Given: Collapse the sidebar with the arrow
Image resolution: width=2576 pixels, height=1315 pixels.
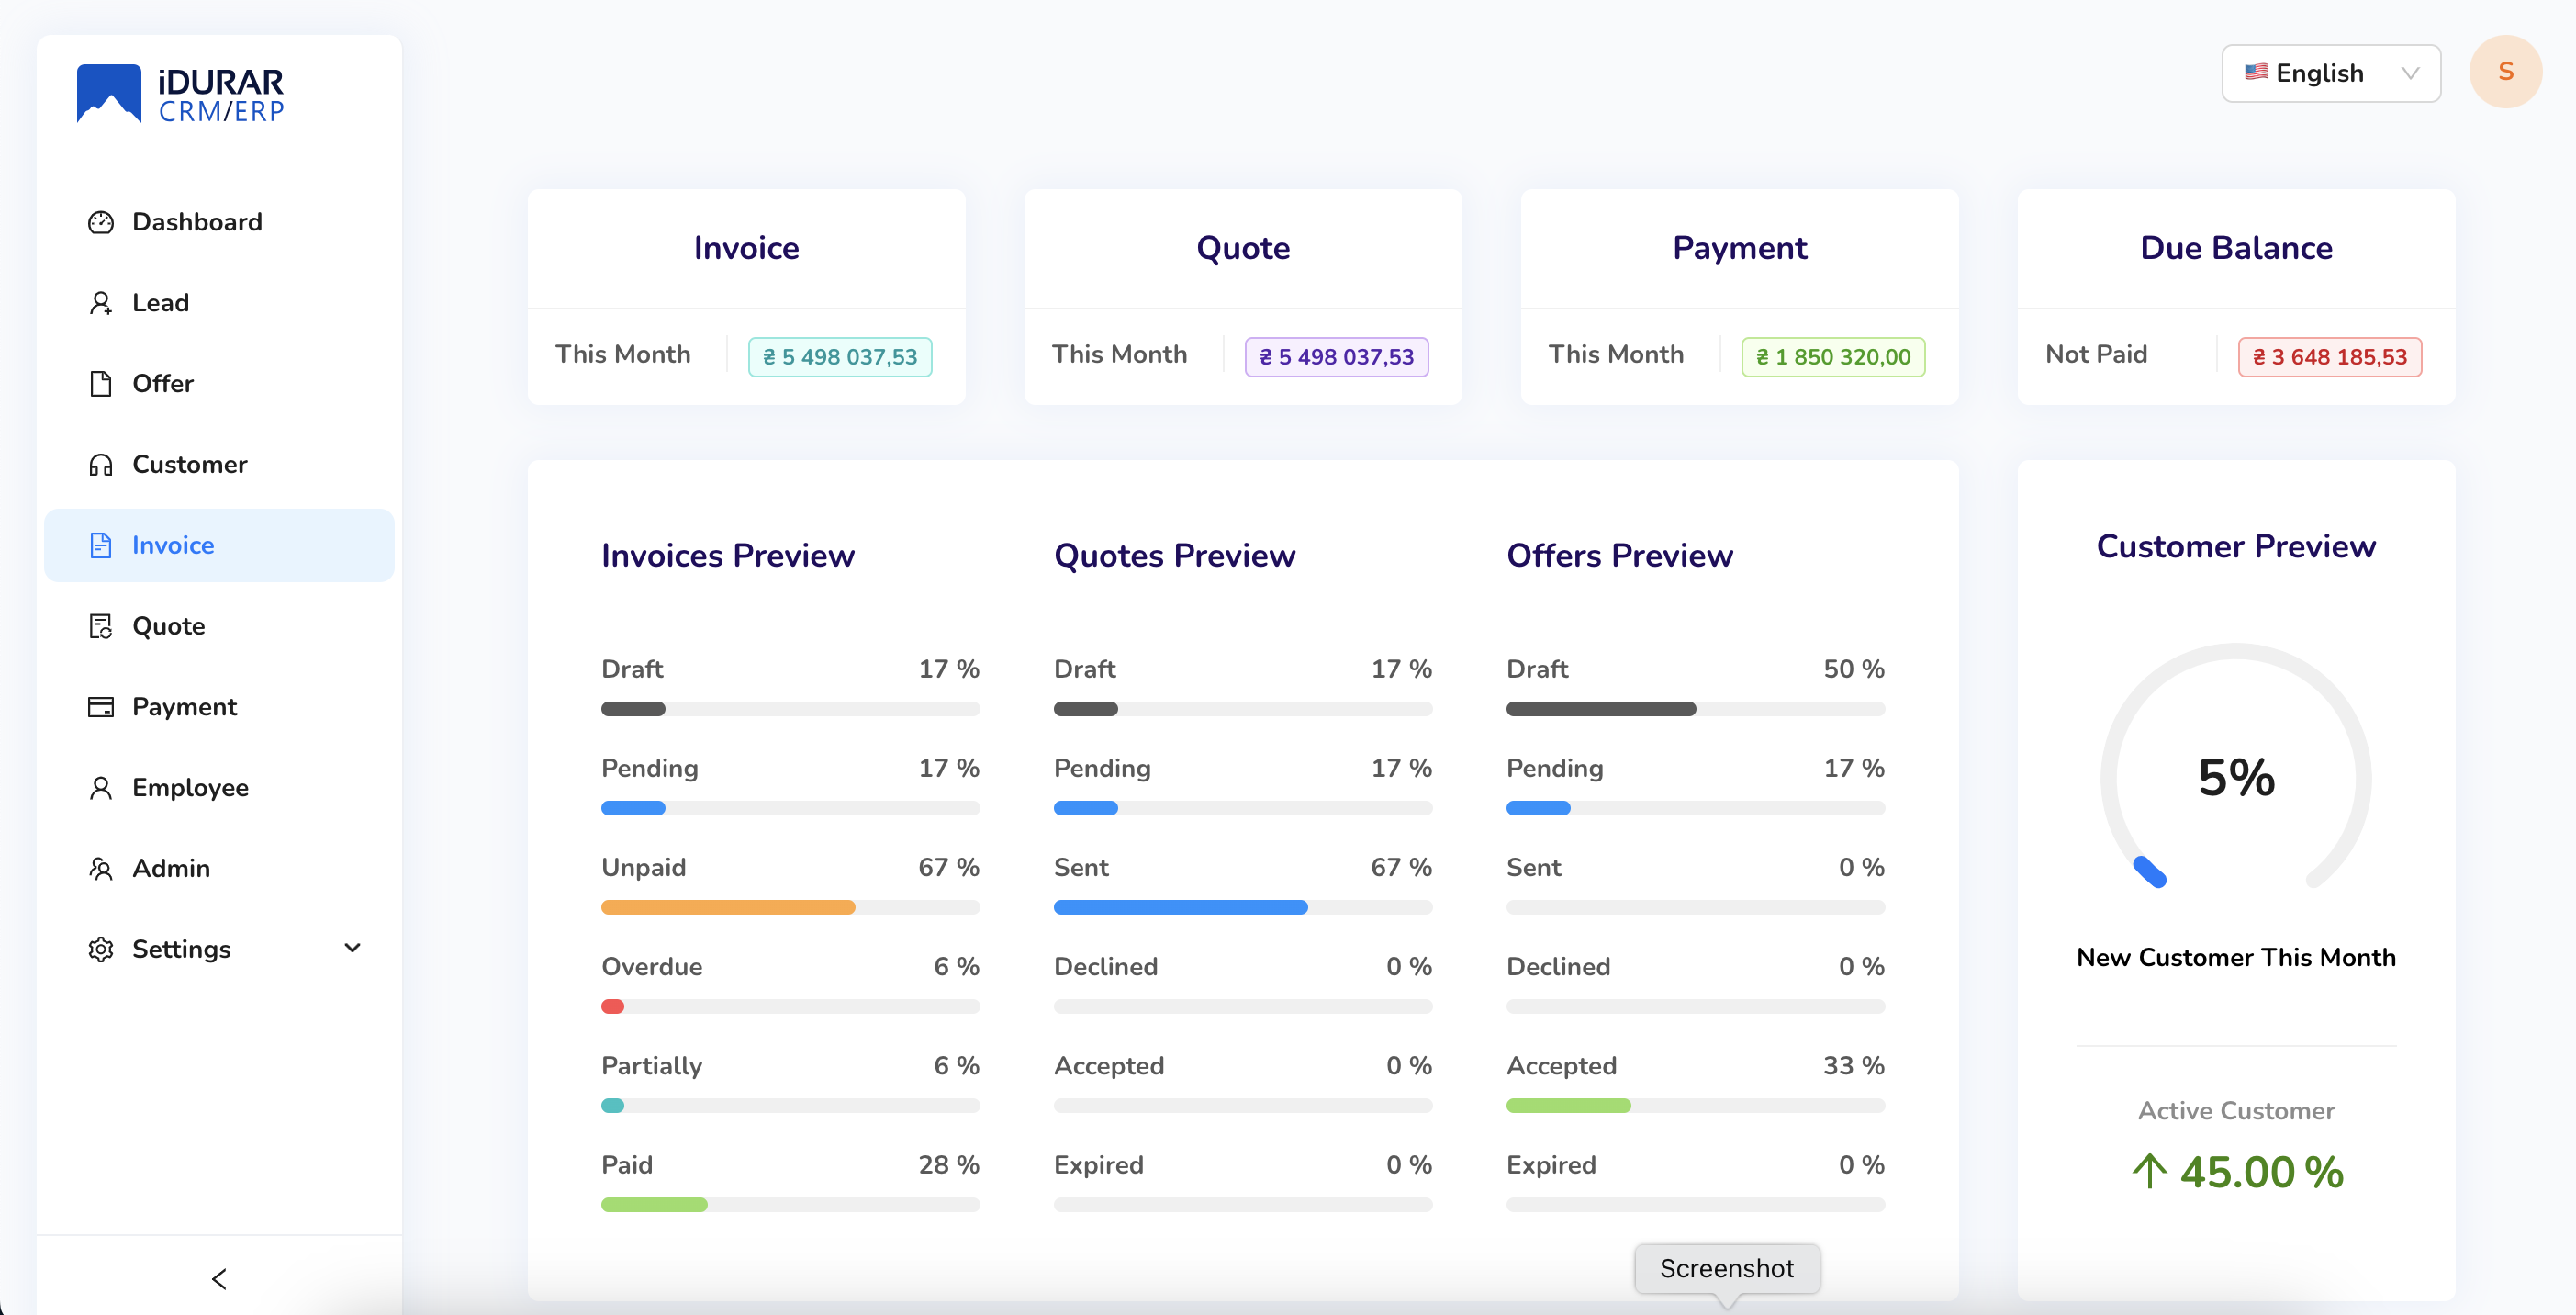Looking at the screenshot, I should [218, 1279].
